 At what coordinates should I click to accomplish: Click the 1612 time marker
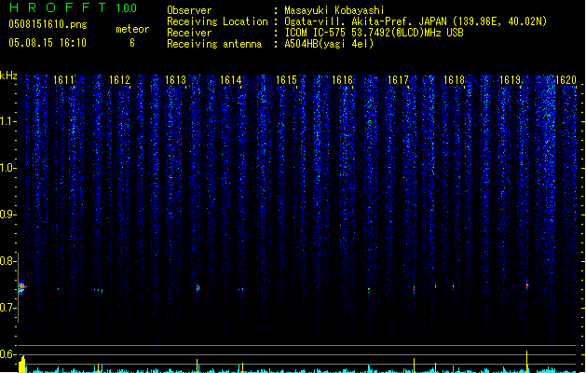point(119,80)
